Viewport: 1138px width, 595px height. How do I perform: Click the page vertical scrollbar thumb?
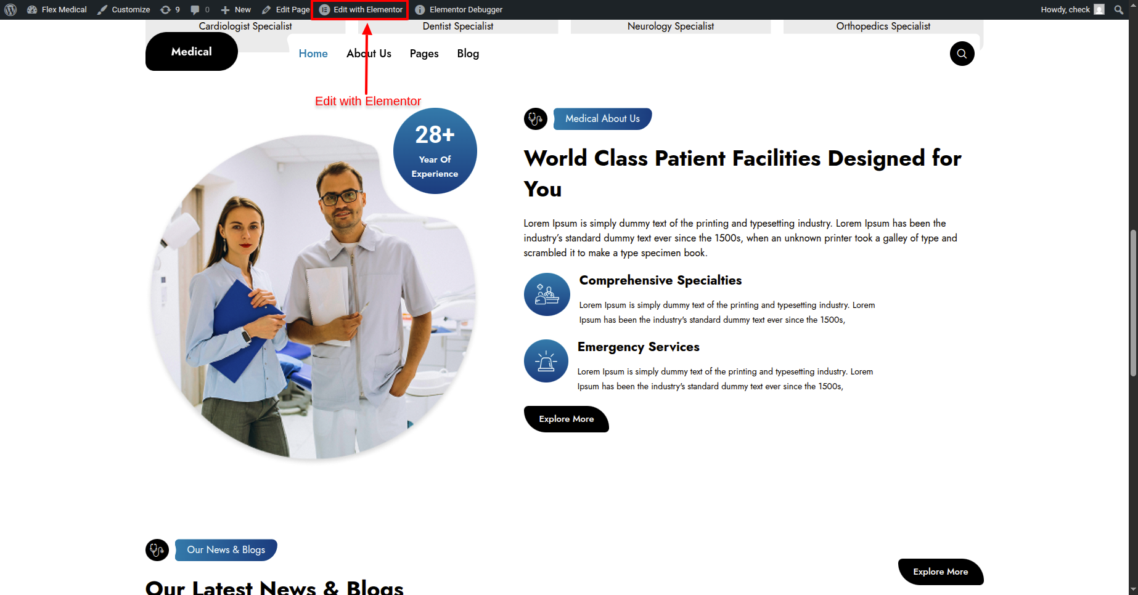(1133, 302)
